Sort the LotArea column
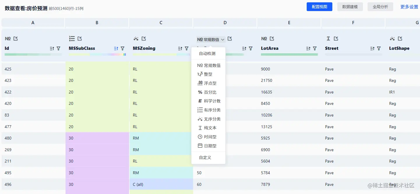Screen dimensions: 420x194 coord(308,49)
